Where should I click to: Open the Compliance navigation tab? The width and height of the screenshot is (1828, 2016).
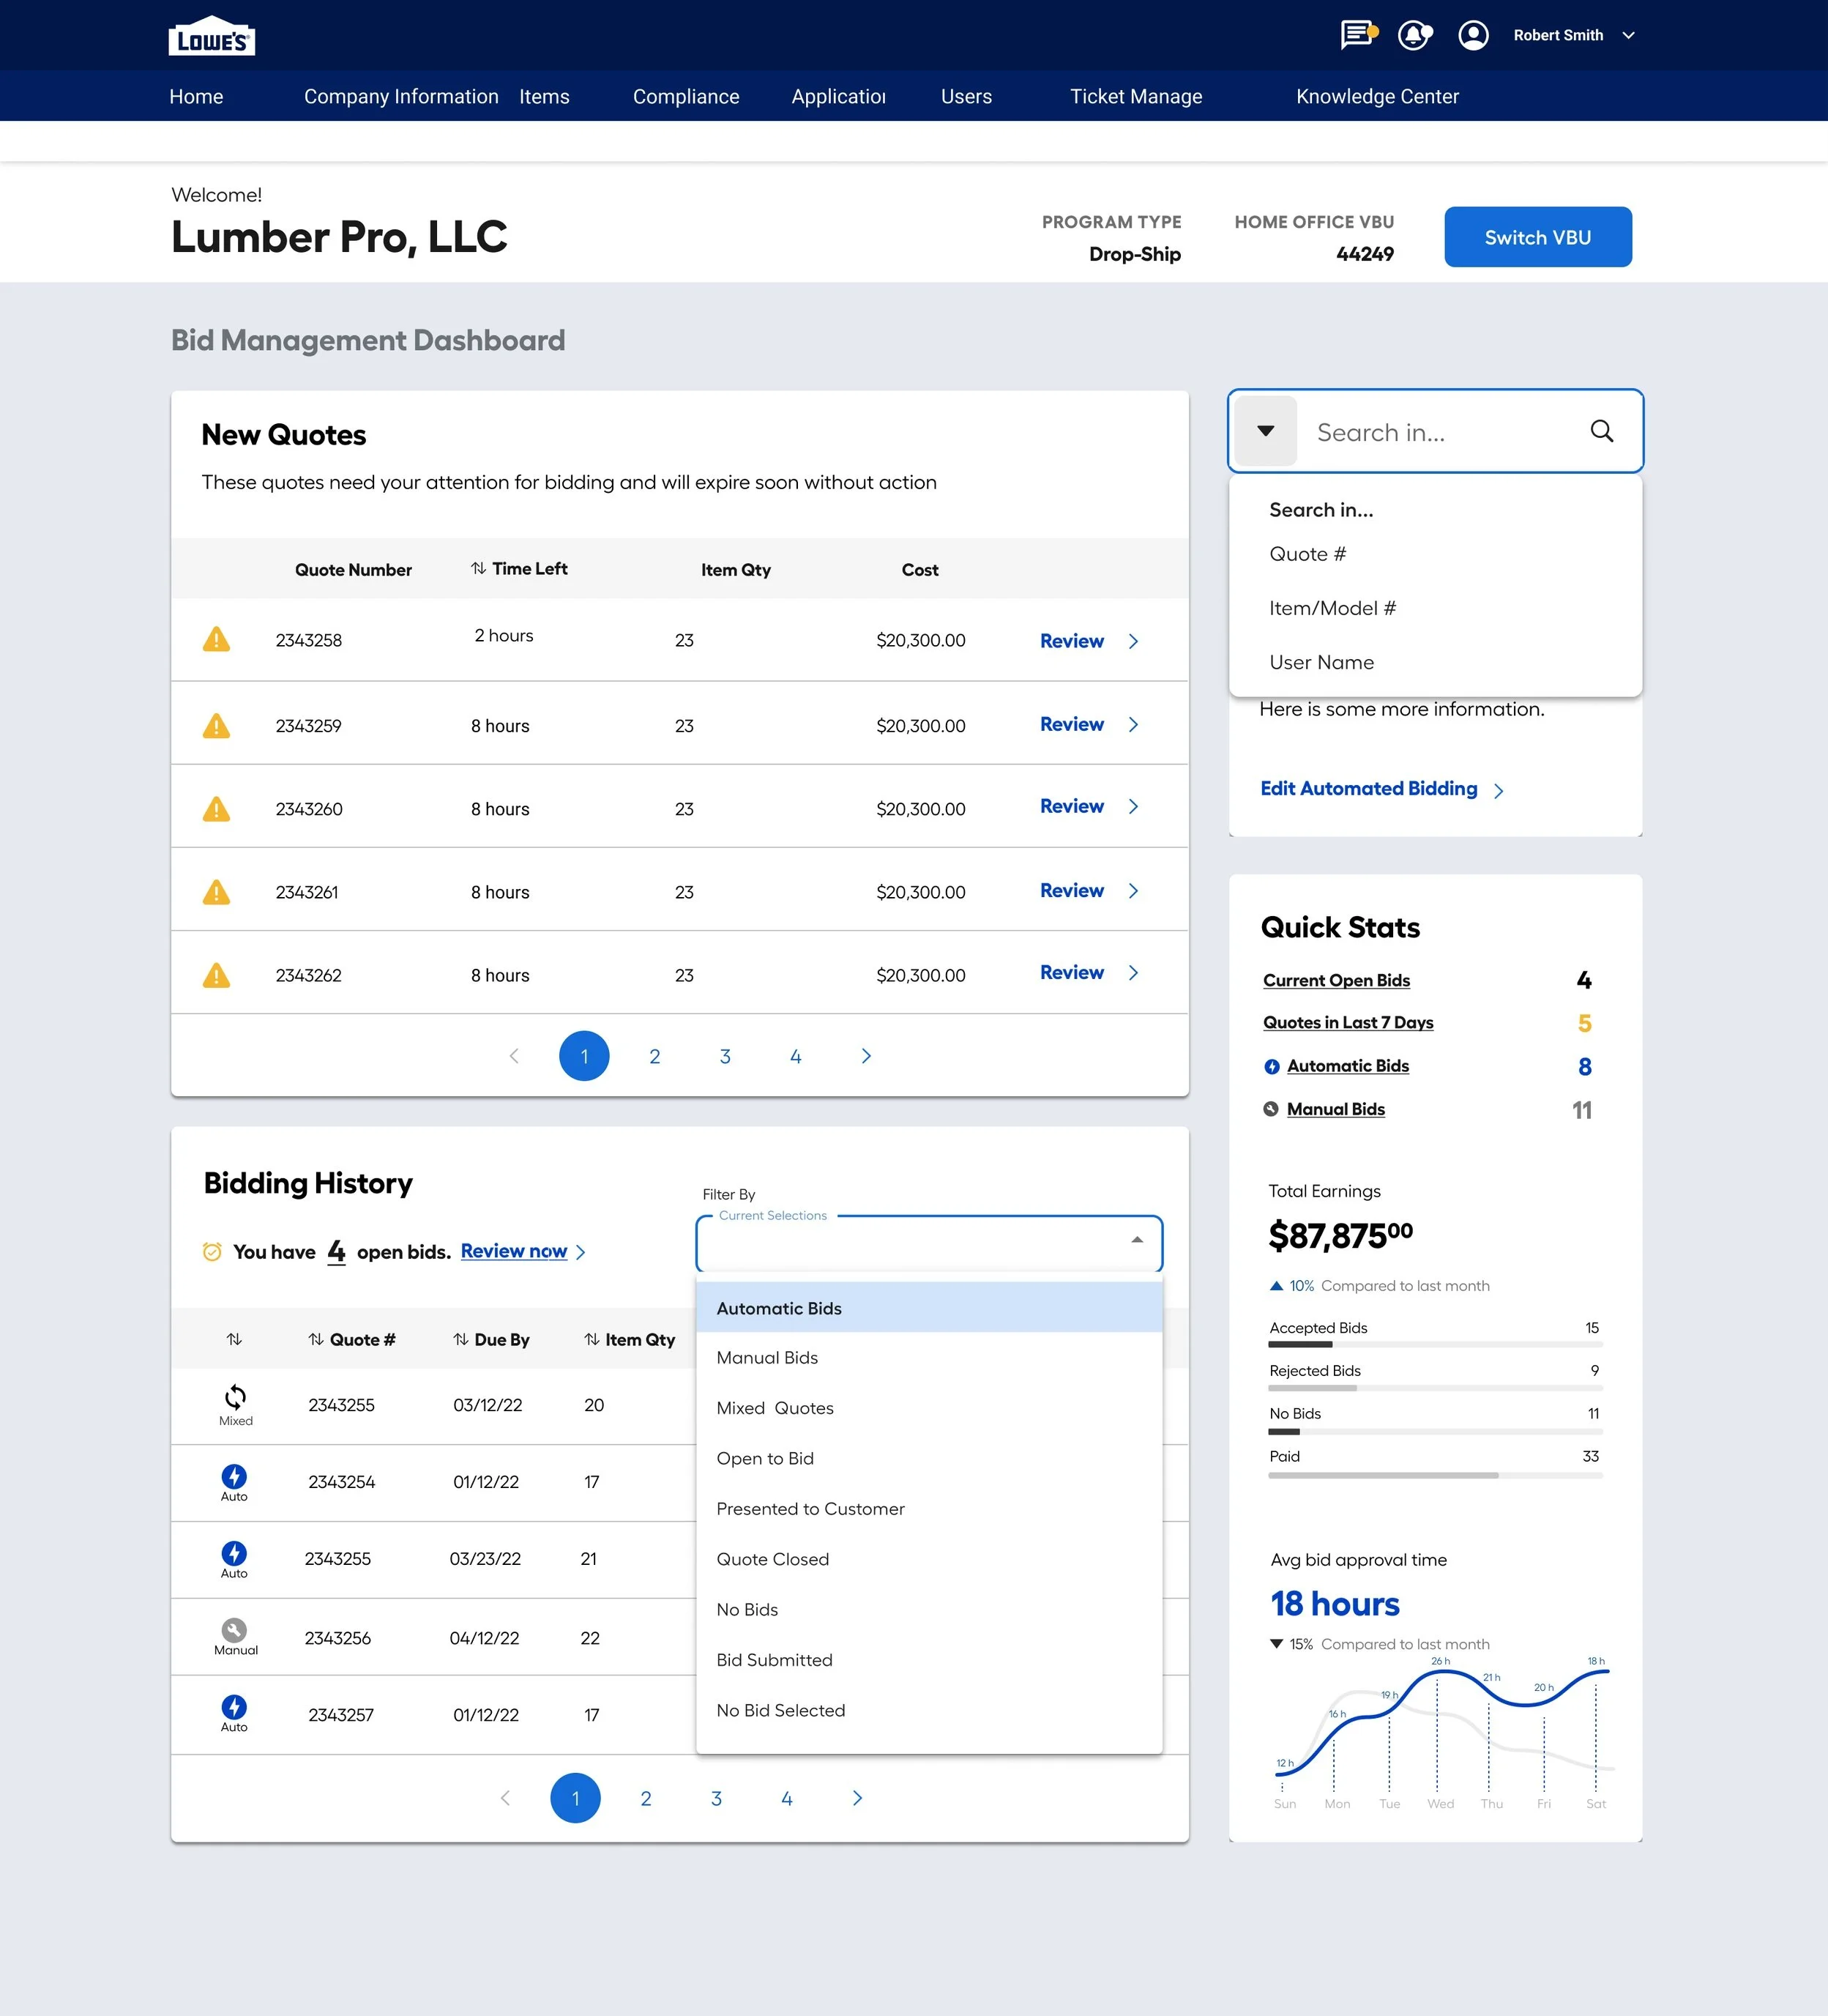(686, 97)
